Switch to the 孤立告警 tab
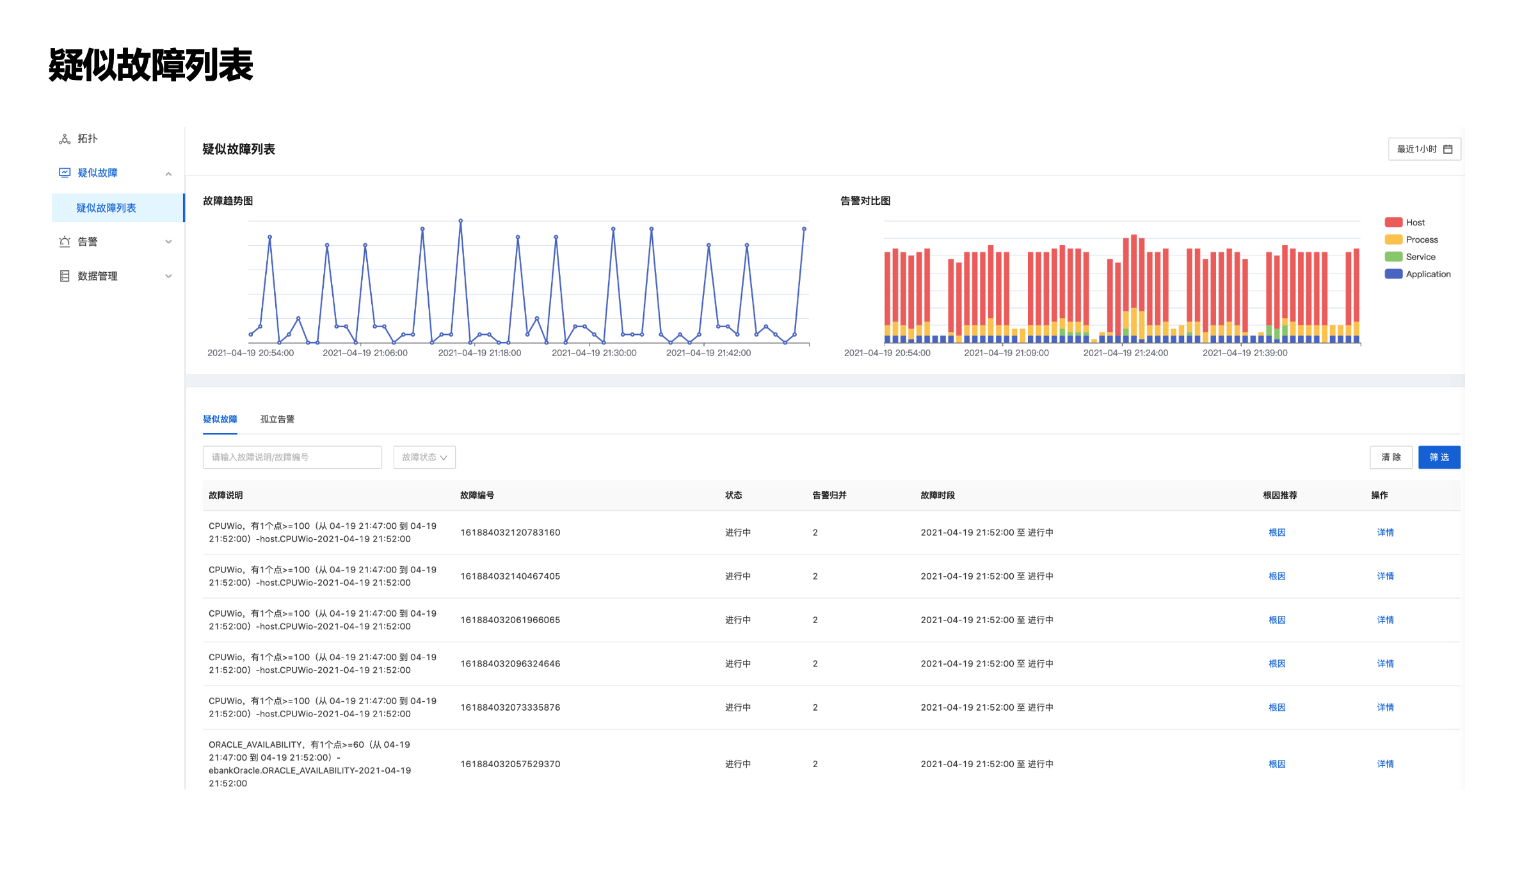The image size is (1522, 890). (x=277, y=419)
